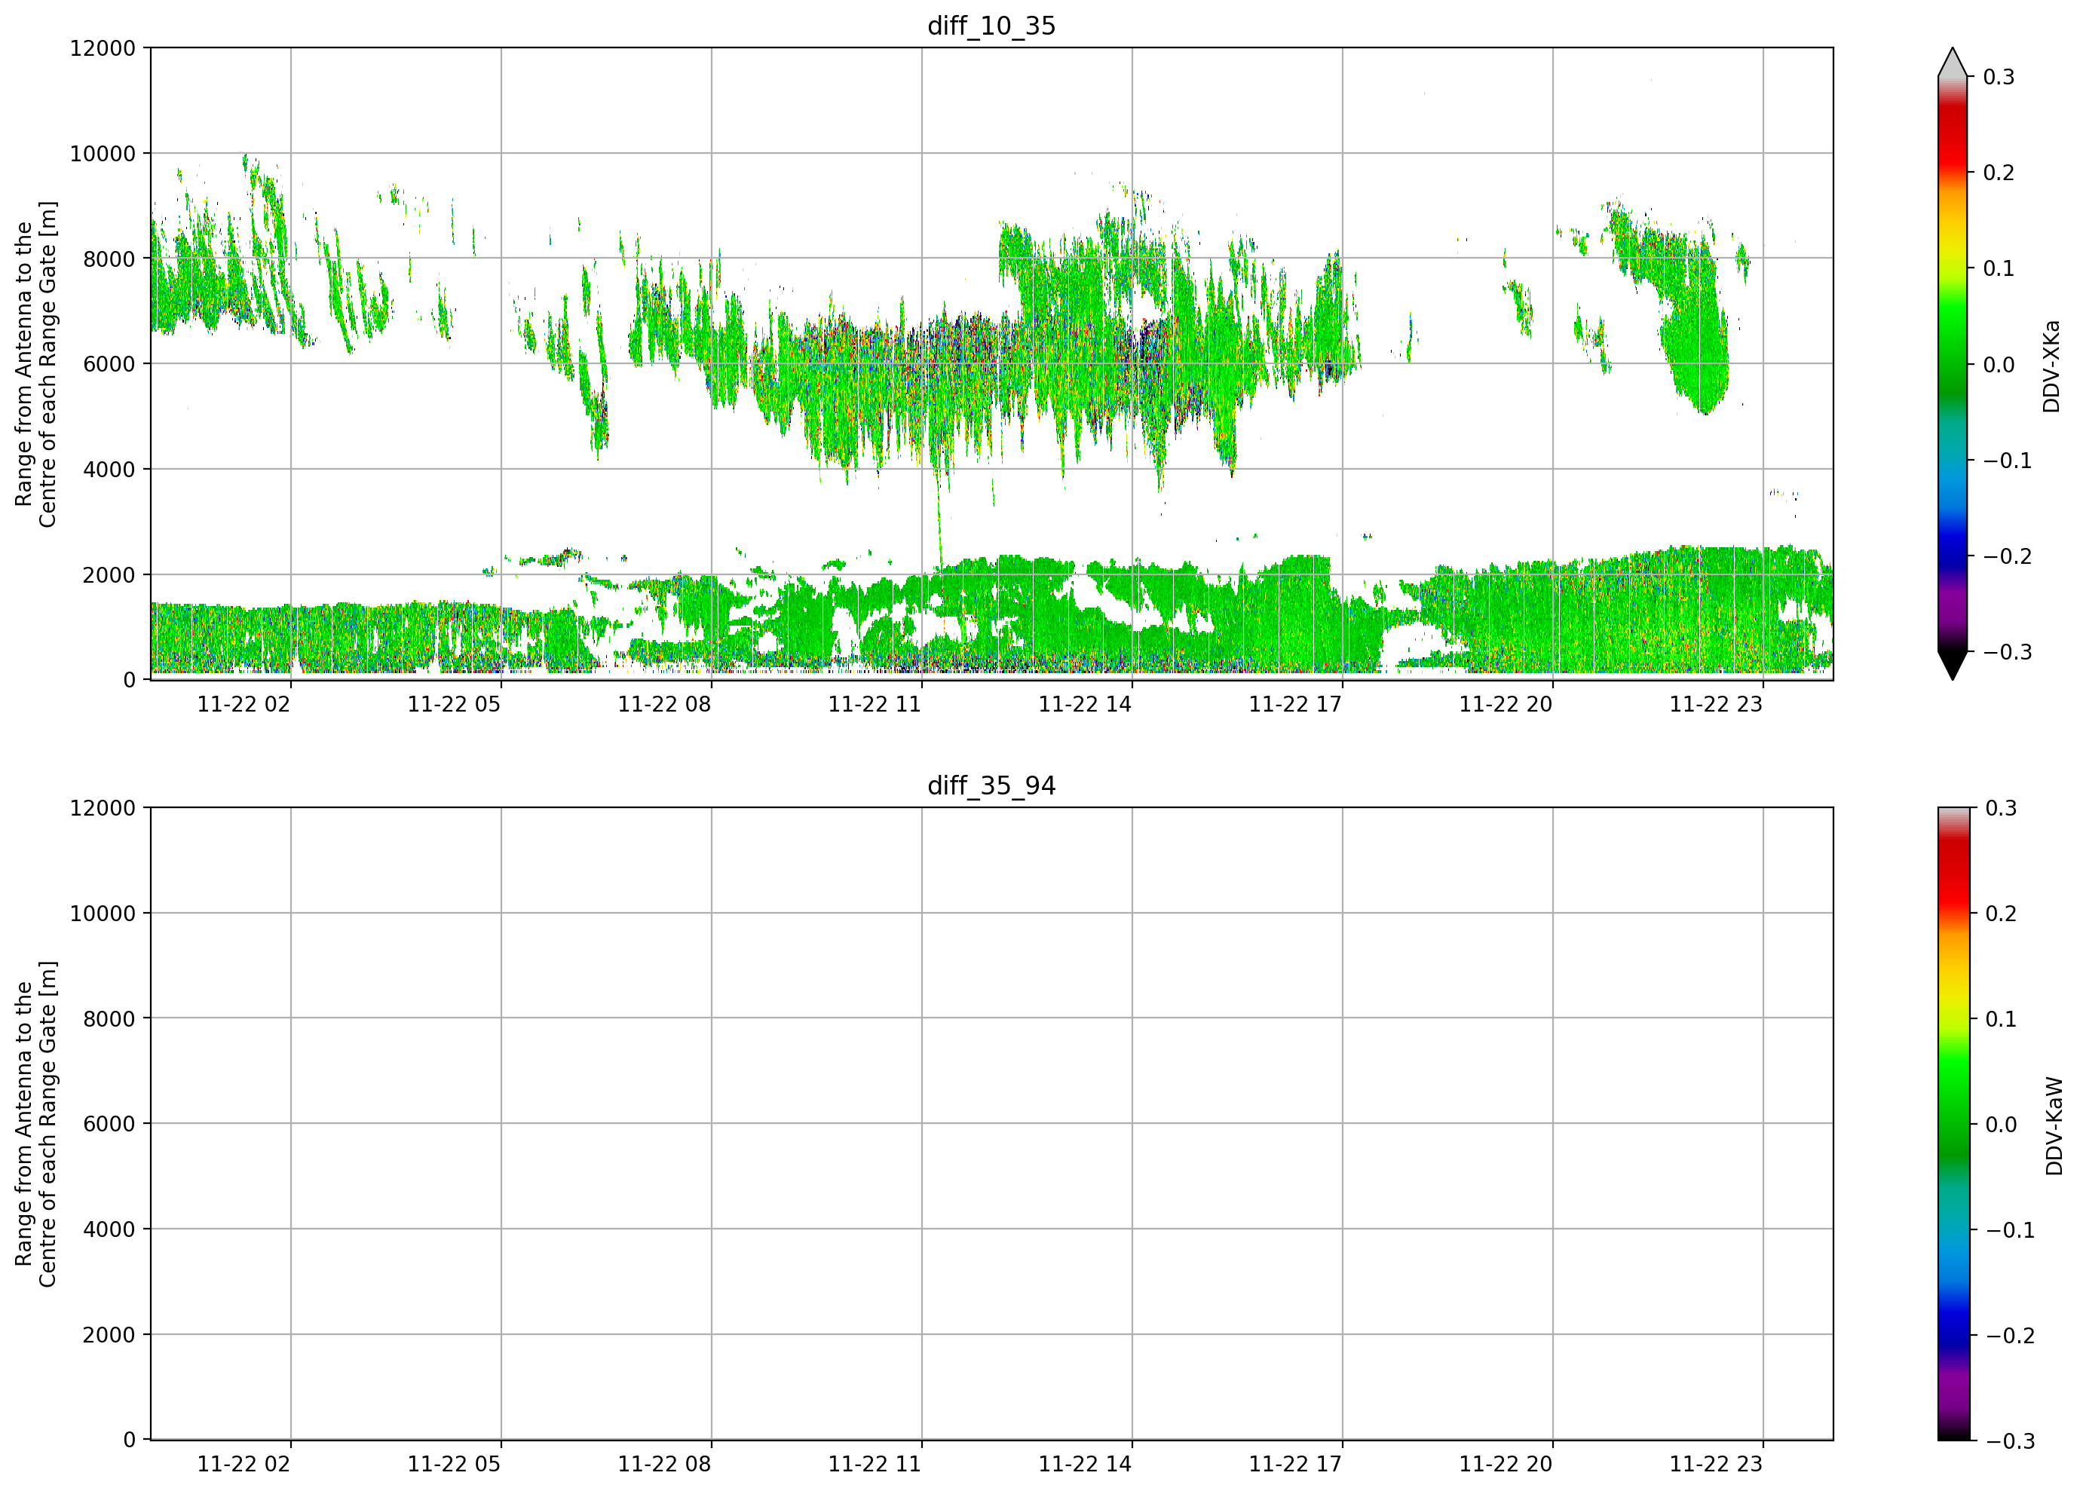
Task: Click the 8000 tick label on diff_10_35 axis
Action: 109,259
